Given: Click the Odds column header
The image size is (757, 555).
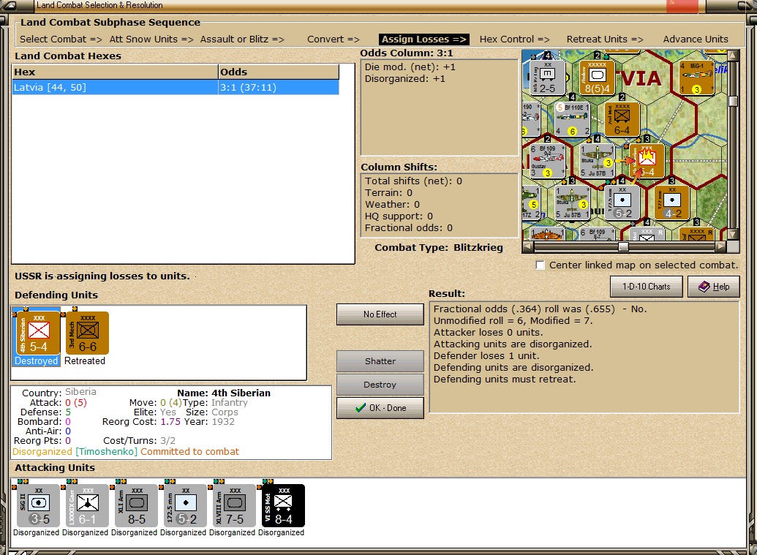Looking at the screenshot, I should 279,72.
